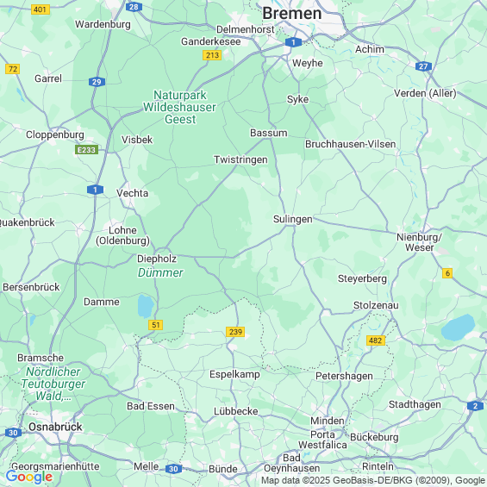This screenshot has height=487, width=487.
Task: Click the yellow 482 road marker
Action: 376,340
